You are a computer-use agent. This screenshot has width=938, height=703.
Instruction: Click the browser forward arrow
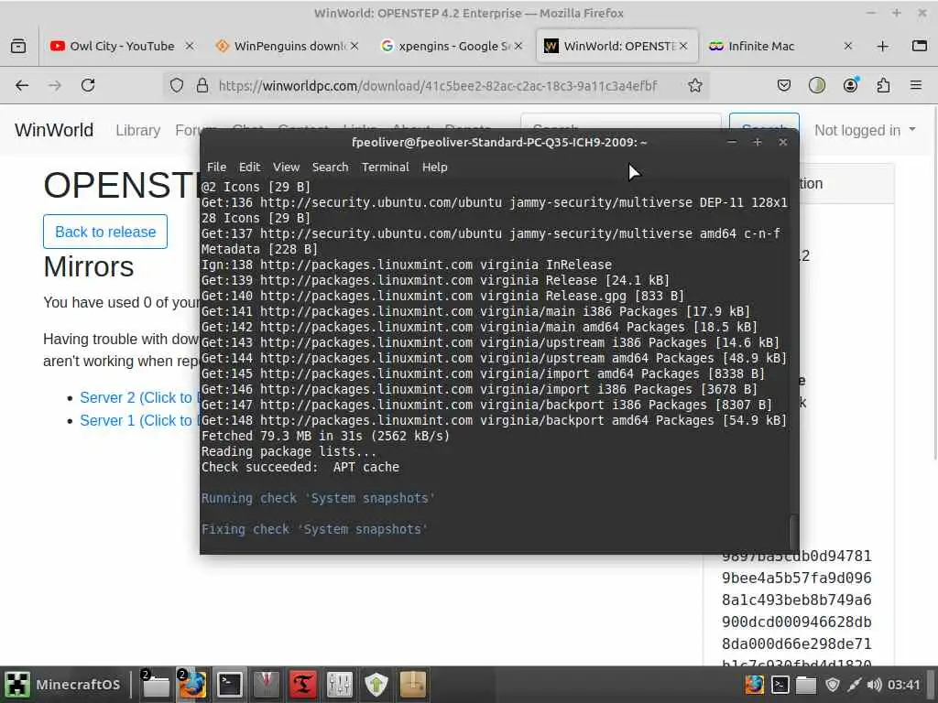pyautogui.click(x=55, y=85)
